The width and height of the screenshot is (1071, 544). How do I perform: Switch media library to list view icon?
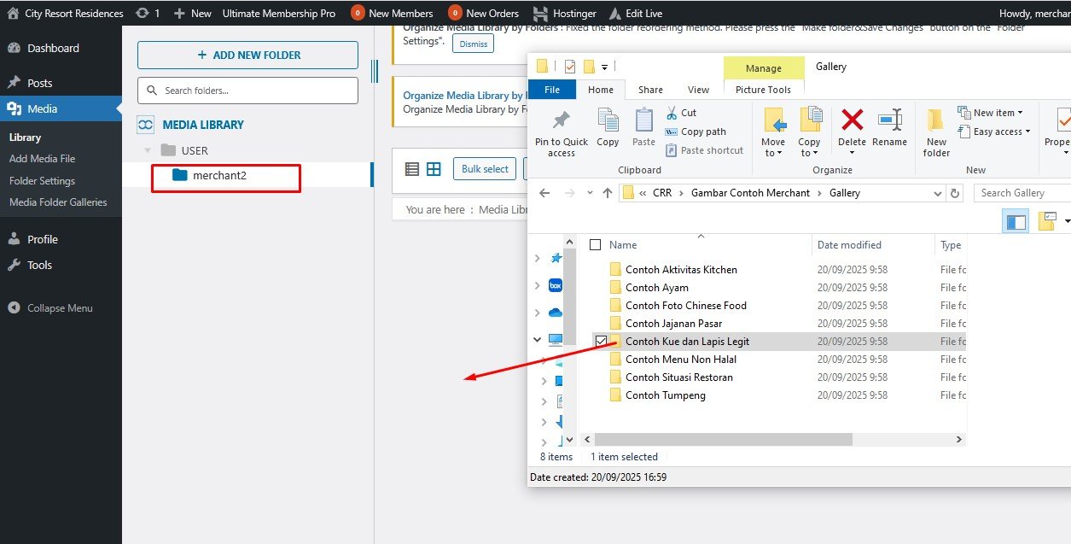point(412,169)
